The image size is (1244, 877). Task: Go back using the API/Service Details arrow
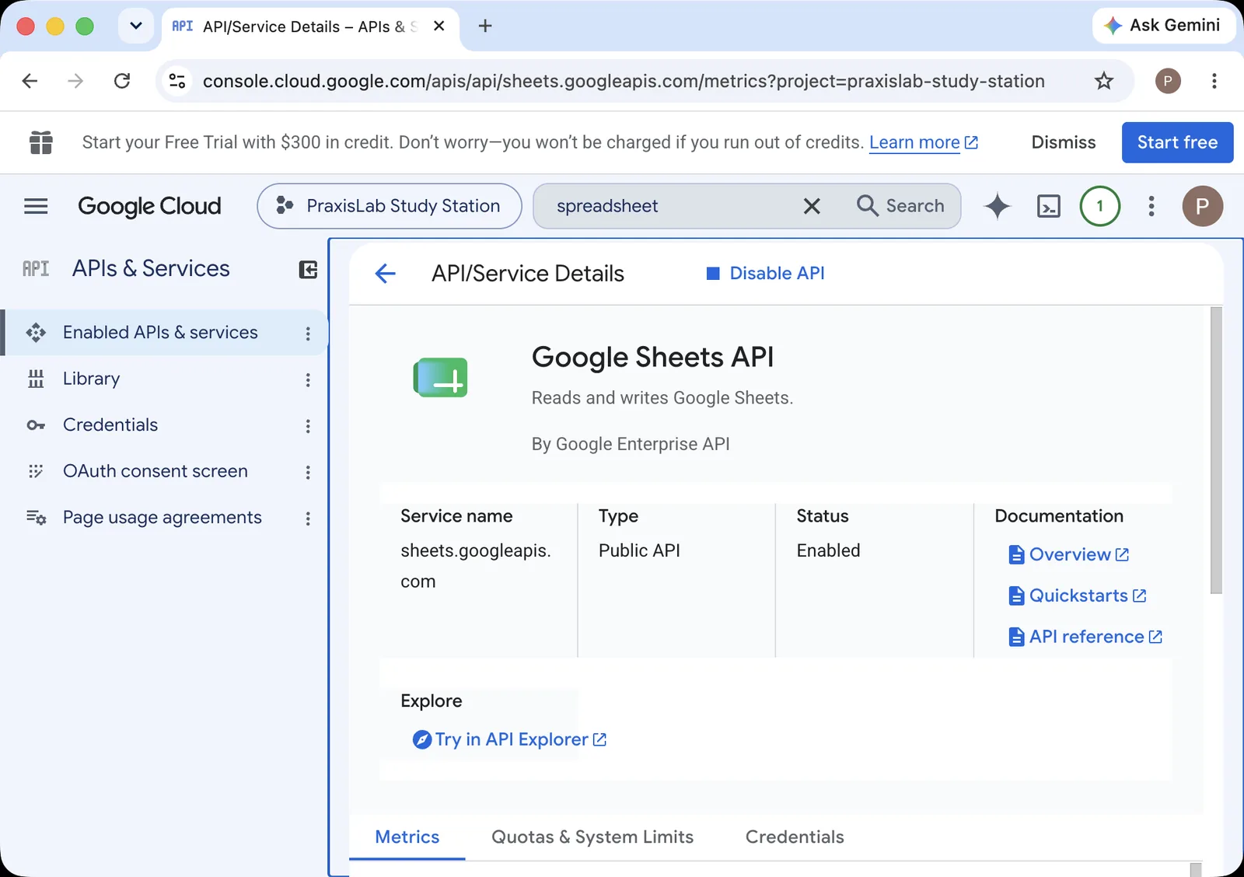(x=386, y=274)
